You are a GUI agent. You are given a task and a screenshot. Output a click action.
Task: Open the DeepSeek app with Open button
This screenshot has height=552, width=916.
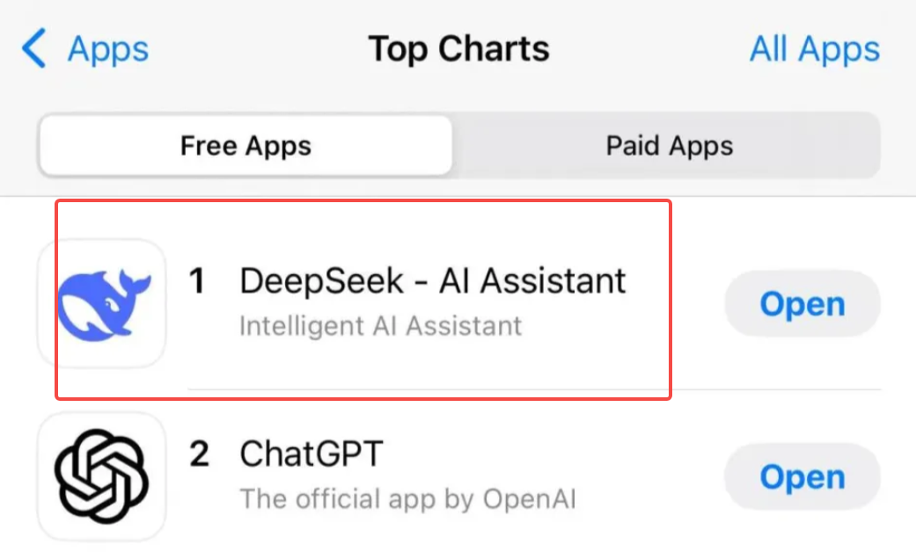(802, 303)
